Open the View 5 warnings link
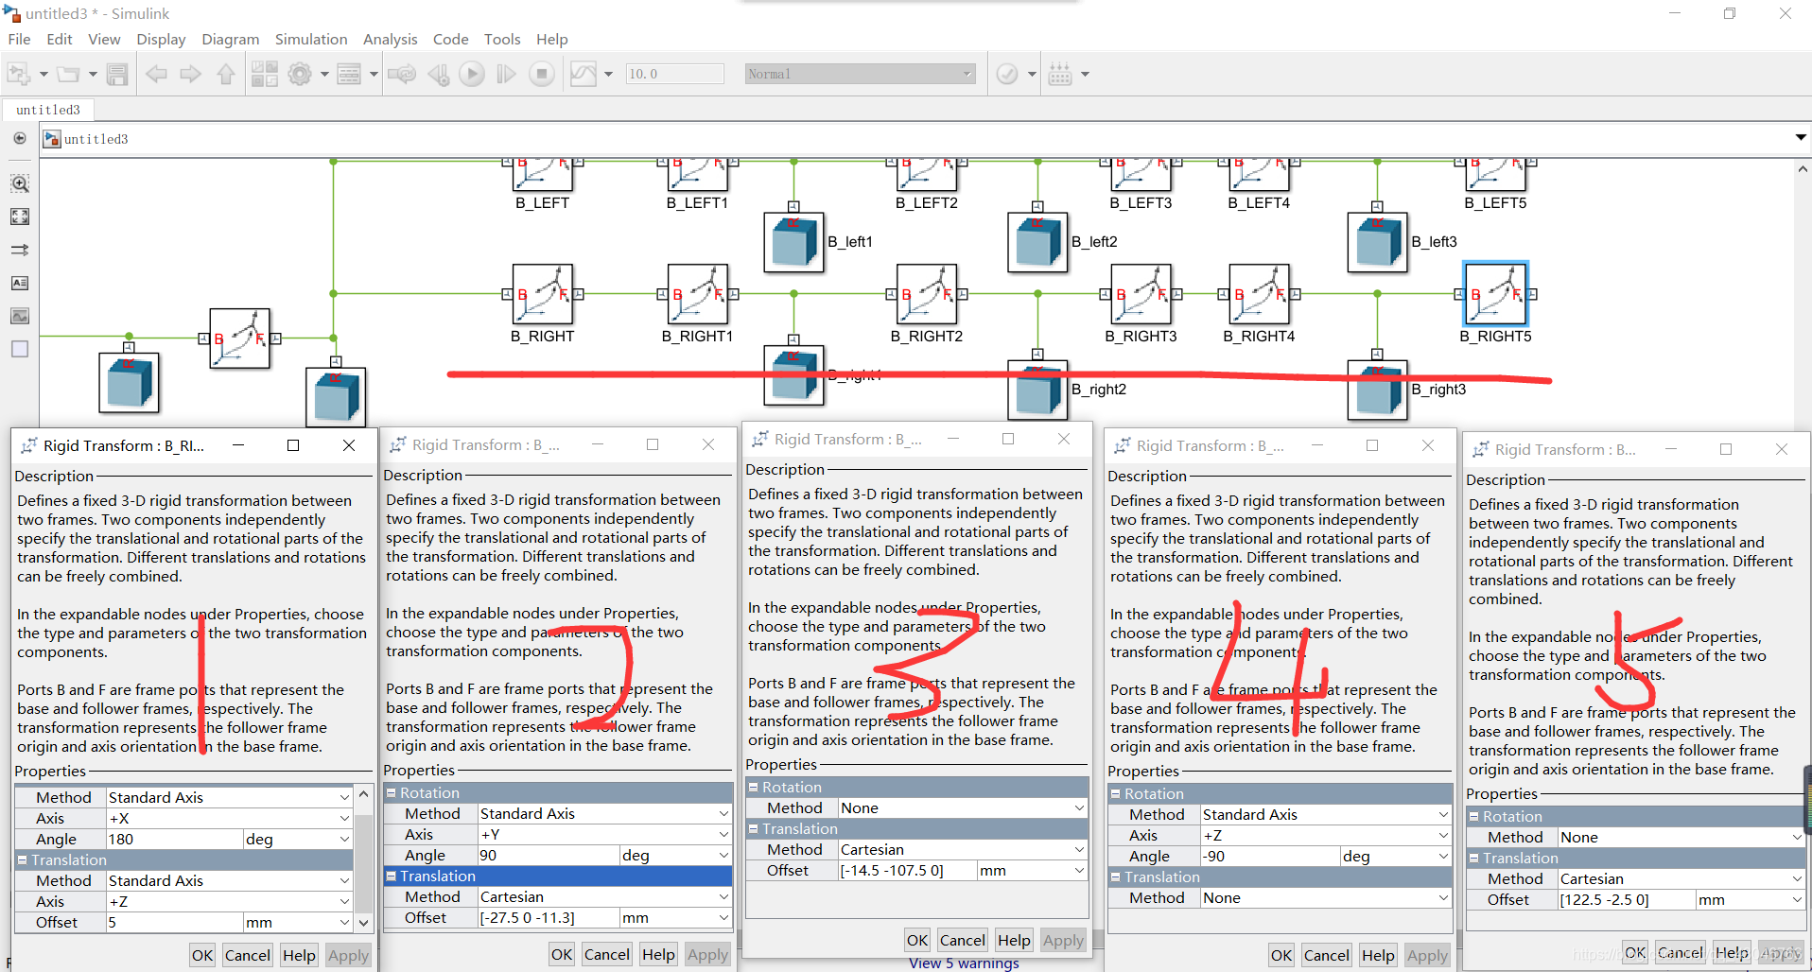Image resolution: width=1812 pixels, height=972 pixels. tap(964, 963)
